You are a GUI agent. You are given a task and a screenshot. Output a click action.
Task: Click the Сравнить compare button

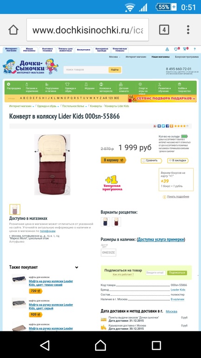coord(151,160)
